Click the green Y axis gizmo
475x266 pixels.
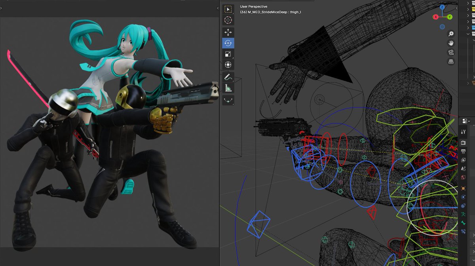point(450,17)
